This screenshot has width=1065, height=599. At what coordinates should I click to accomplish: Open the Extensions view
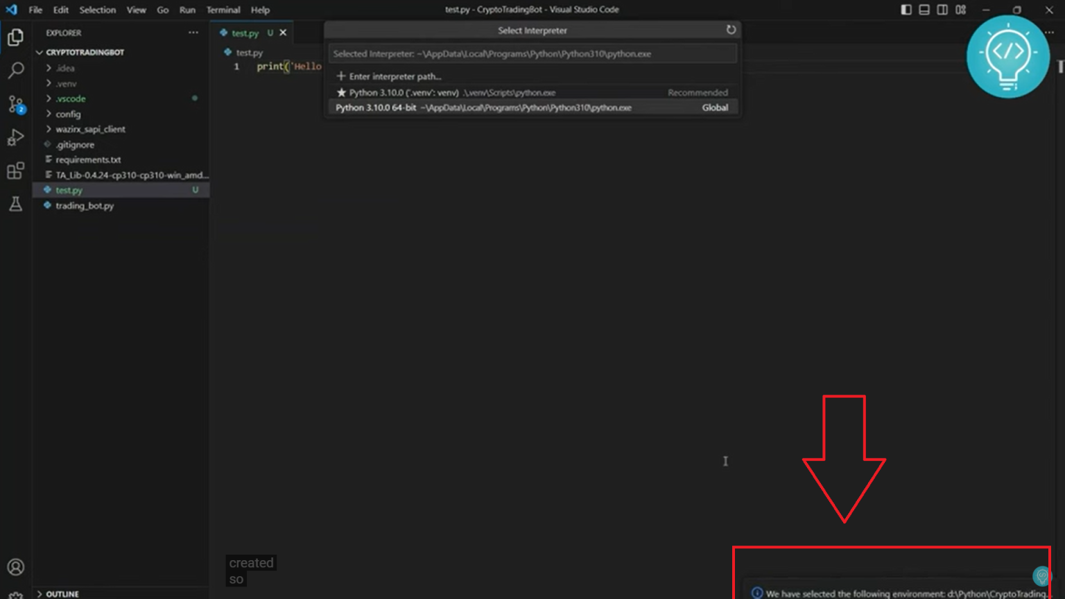pos(15,171)
